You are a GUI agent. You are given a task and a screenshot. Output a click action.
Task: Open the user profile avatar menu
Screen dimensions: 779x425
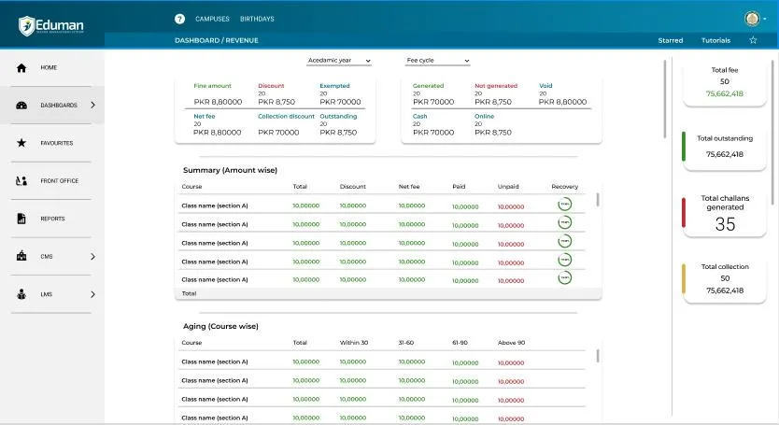pos(753,19)
